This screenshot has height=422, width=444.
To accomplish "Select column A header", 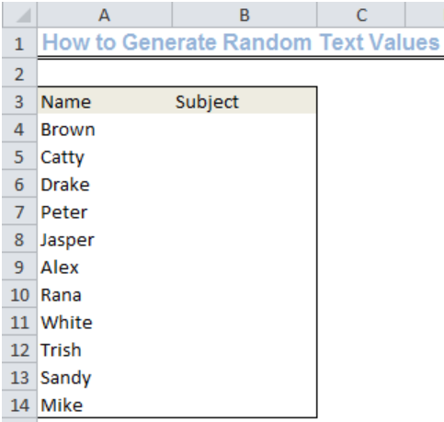I will [x=105, y=15].
